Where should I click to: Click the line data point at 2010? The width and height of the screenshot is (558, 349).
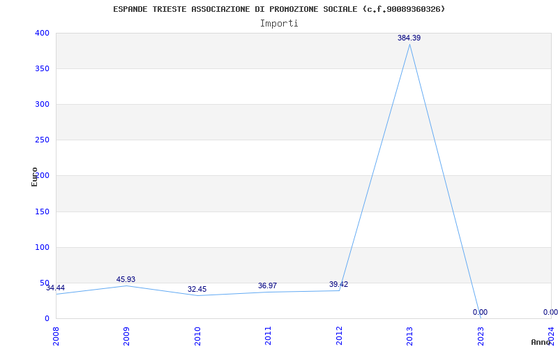click(x=197, y=295)
